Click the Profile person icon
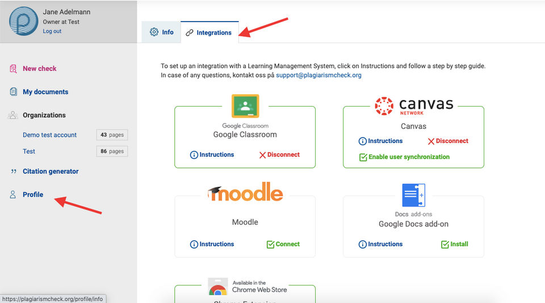The height and width of the screenshot is (303, 545). [13, 195]
